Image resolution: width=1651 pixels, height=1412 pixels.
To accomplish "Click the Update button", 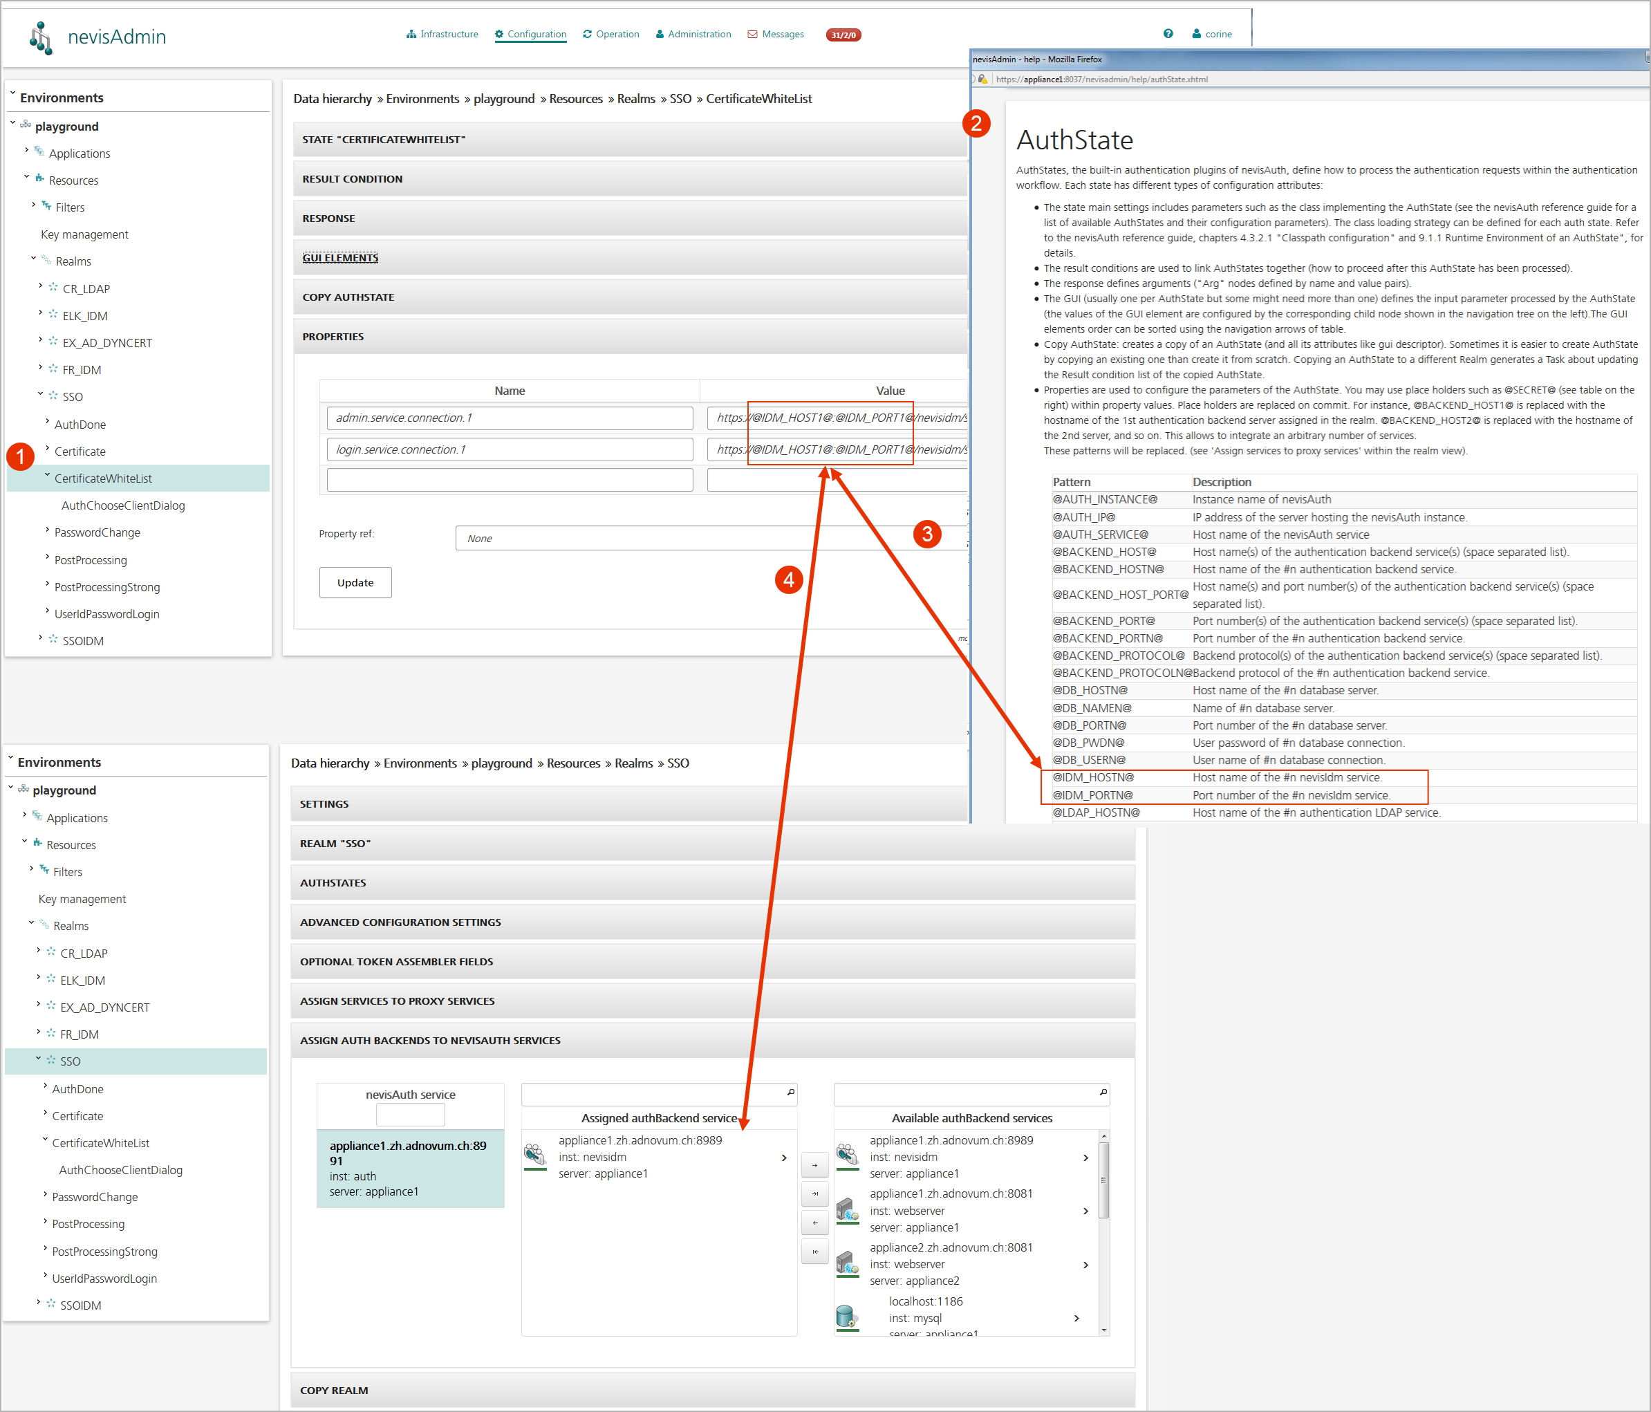I will tap(355, 582).
